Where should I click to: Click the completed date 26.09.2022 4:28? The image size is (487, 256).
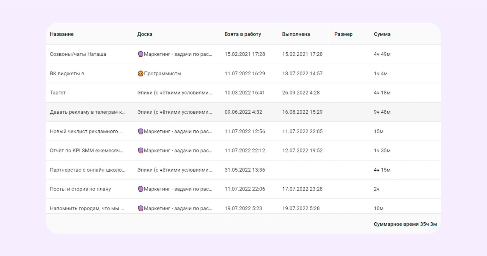(x=301, y=93)
